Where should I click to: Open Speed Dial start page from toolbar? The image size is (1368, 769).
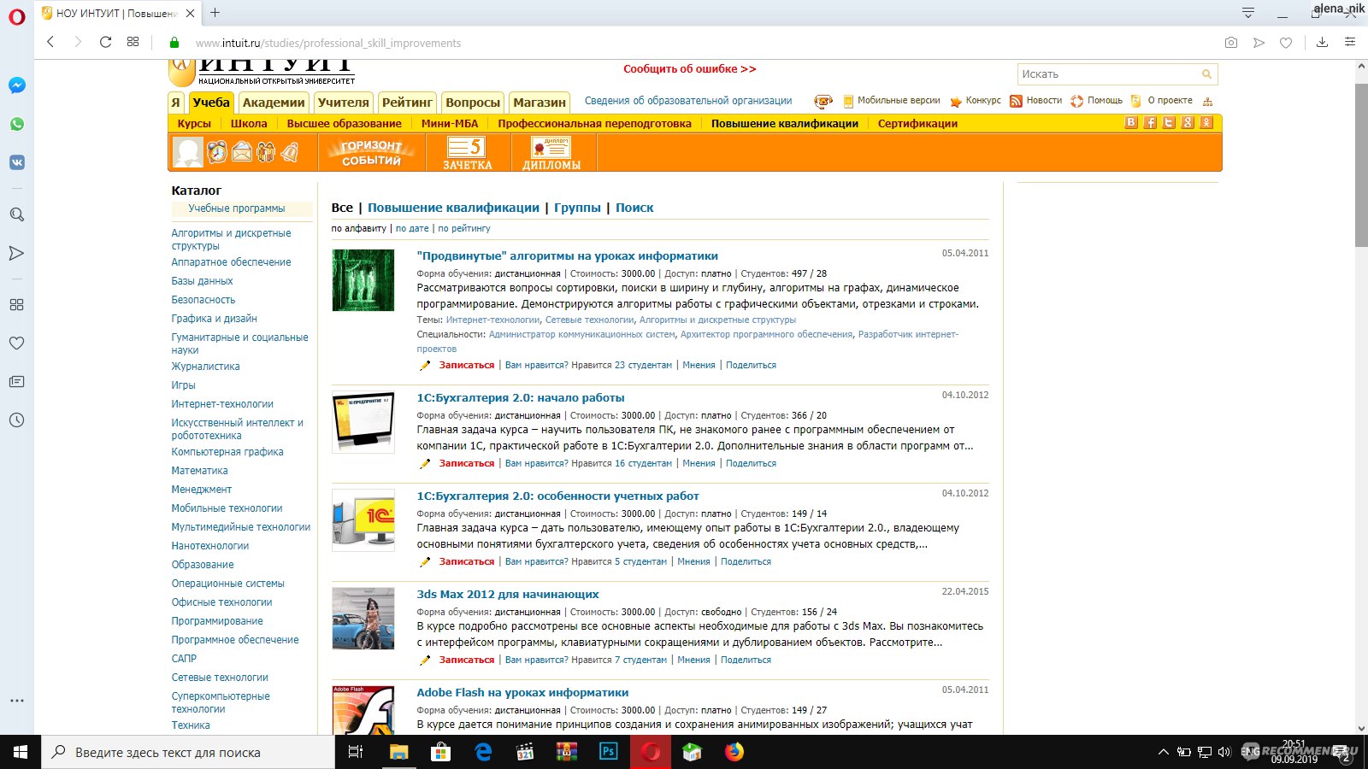(x=133, y=42)
